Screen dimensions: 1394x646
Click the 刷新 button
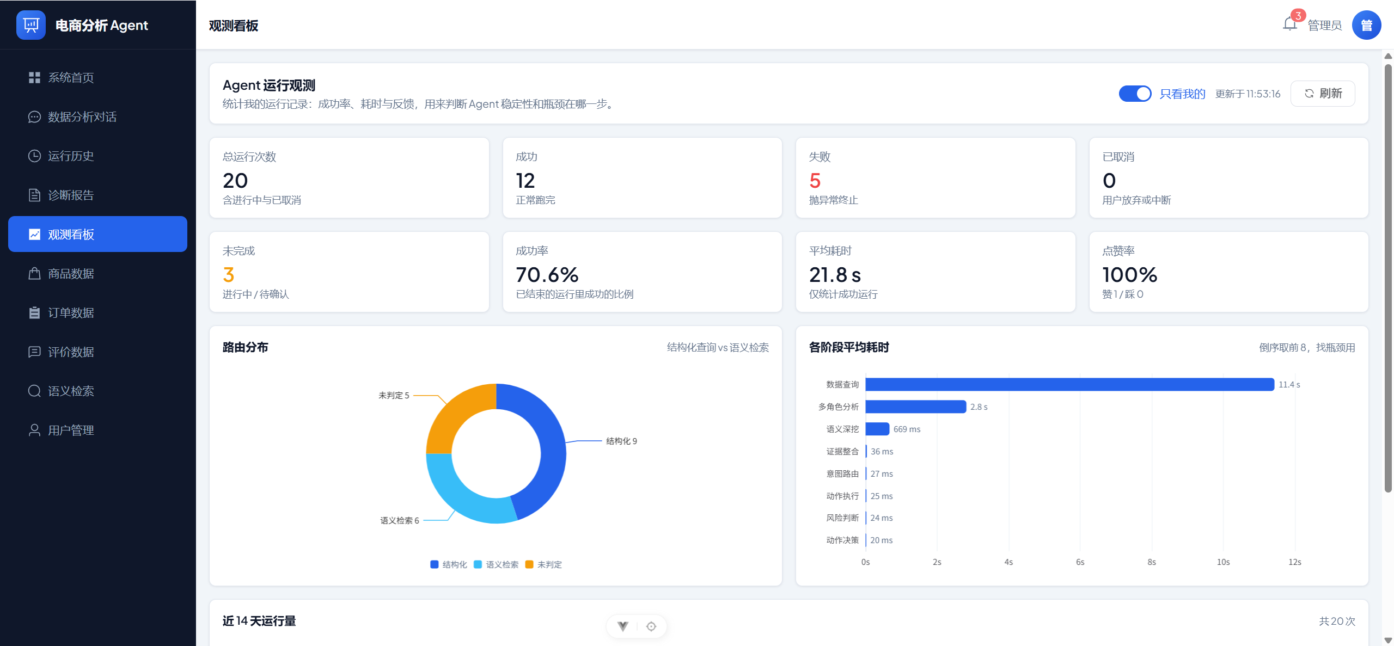coord(1323,94)
